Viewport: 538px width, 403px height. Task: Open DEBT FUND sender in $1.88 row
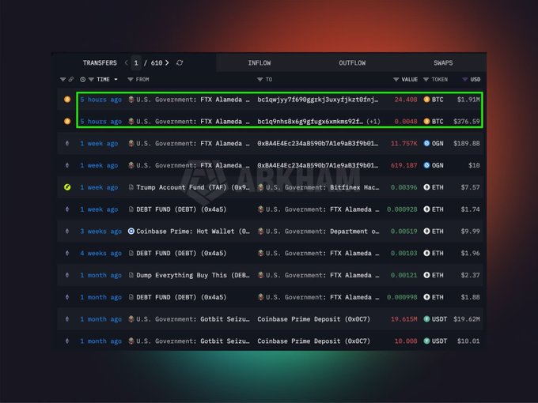coord(181,297)
